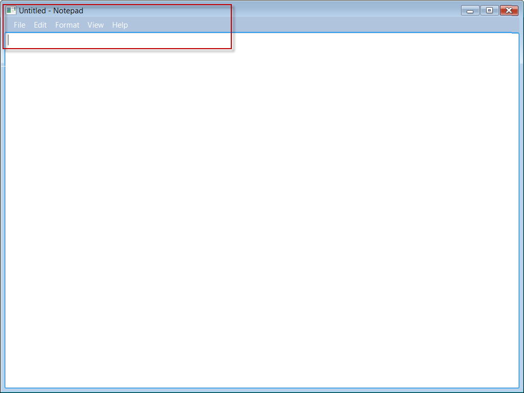
Task: Open the Help menu to view About Notepad
Action: [x=120, y=25]
